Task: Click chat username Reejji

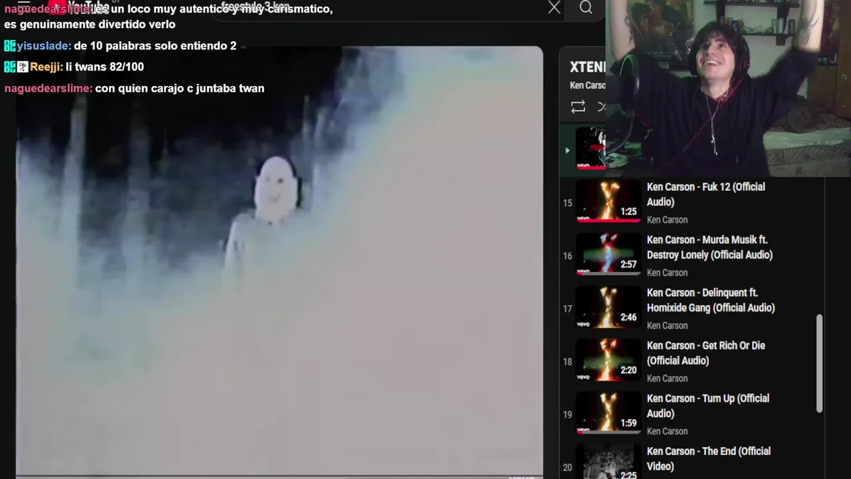Action: (x=46, y=67)
